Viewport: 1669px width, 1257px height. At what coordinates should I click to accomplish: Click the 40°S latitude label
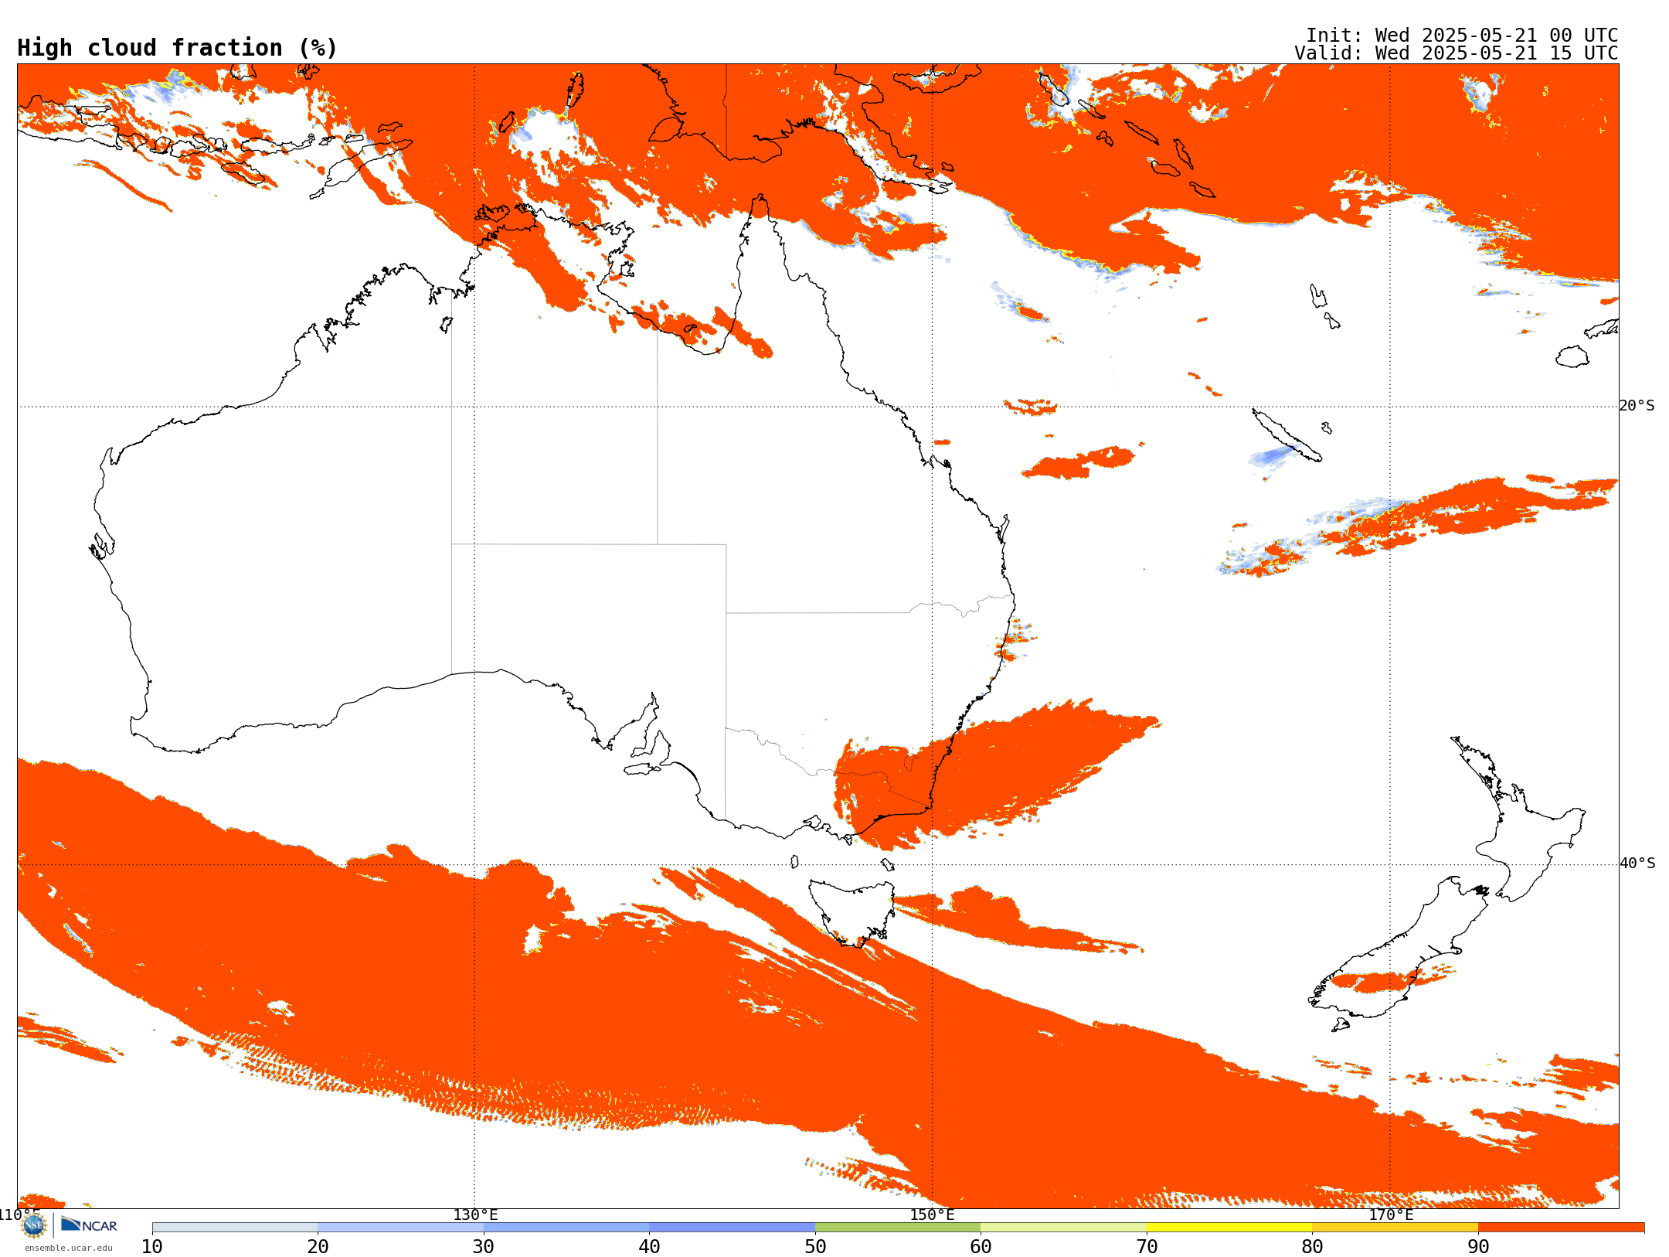coord(1637,864)
